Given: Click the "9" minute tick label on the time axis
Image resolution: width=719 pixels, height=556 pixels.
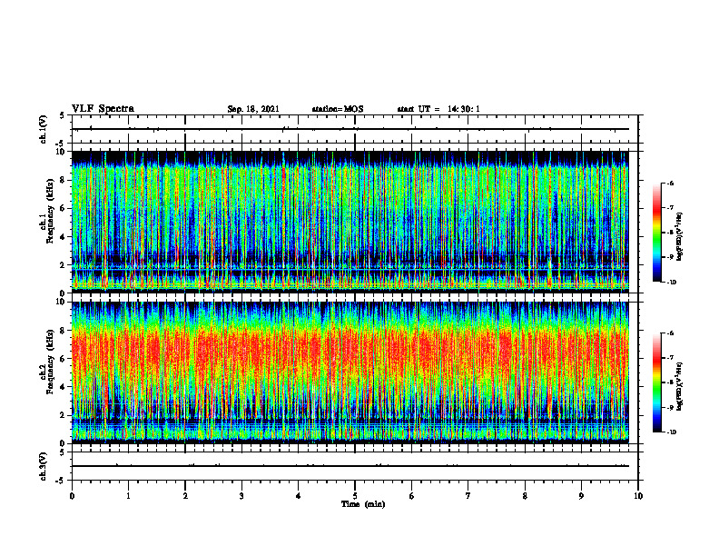Looking at the screenshot, I should tap(581, 496).
